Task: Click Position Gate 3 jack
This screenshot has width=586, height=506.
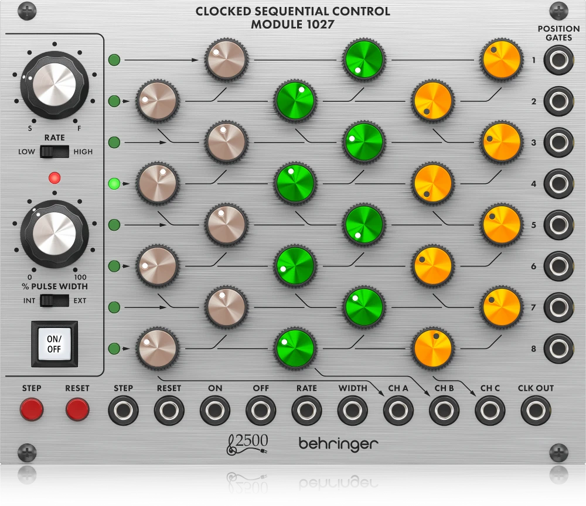Action: pyautogui.click(x=558, y=142)
